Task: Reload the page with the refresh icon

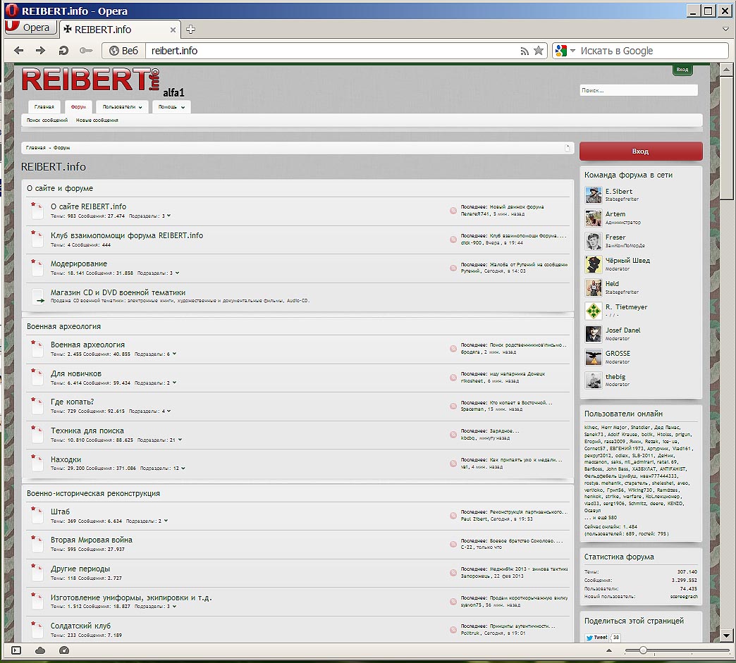Action: (x=63, y=51)
